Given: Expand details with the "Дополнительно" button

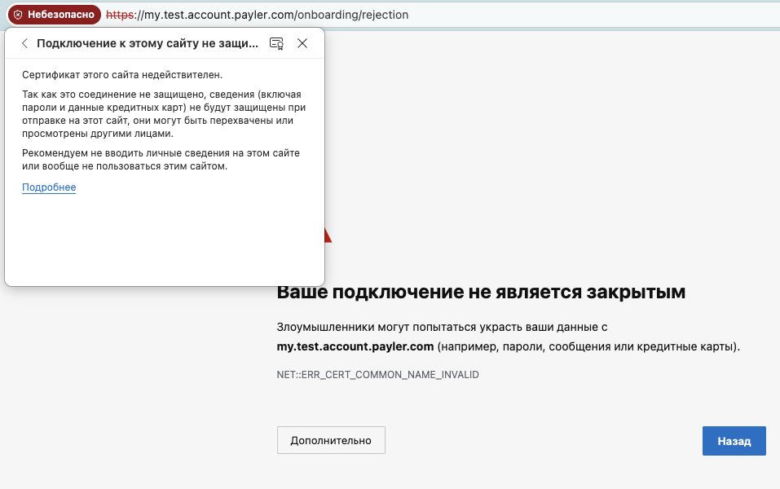Looking at the screenshot, I should click(x=331, y=440).
